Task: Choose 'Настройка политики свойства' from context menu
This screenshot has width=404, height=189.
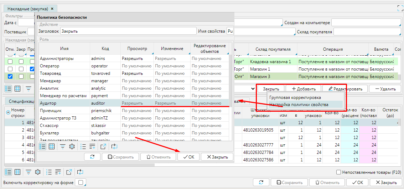Action: [299, 105]
